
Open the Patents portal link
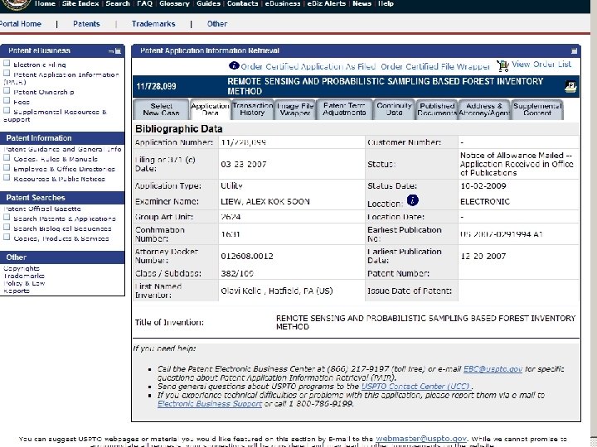[x=86, y=24]
